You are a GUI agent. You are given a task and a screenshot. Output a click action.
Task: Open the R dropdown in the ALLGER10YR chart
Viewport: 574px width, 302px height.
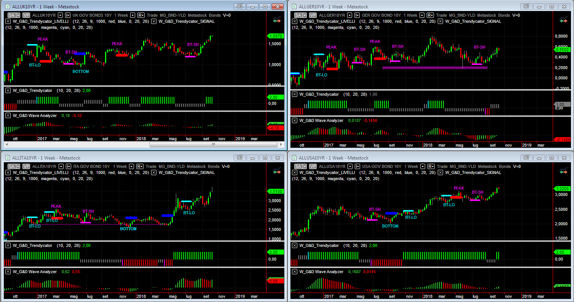430,15
